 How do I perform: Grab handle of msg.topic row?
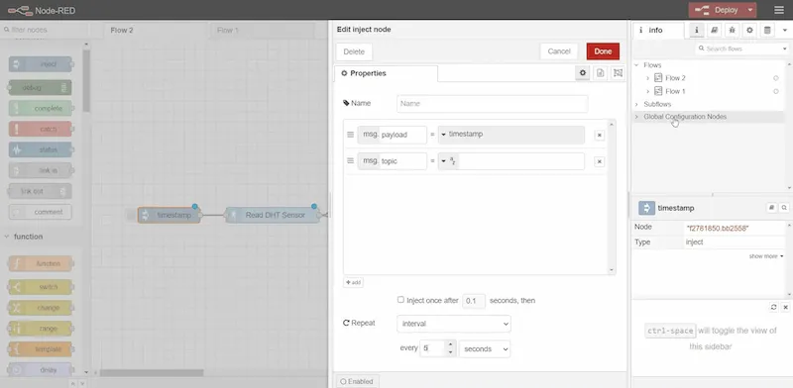[350, 160]
